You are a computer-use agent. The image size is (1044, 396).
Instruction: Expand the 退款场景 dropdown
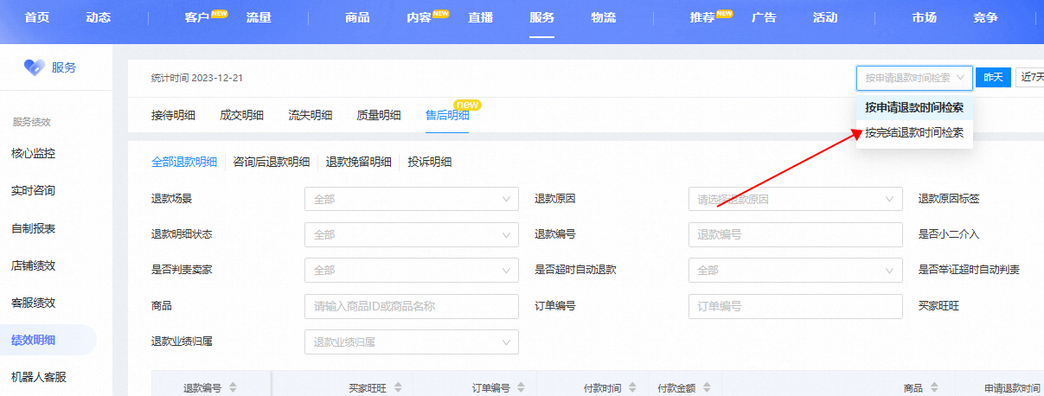412,199
